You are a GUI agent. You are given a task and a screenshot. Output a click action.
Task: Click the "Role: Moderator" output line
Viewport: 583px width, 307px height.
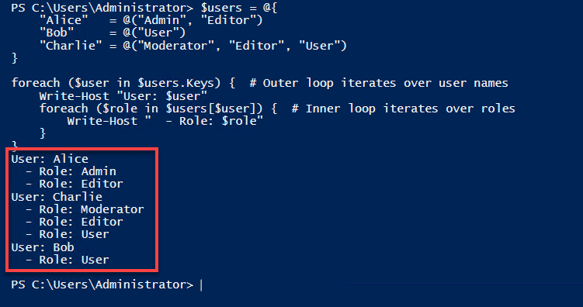(85, 209)
